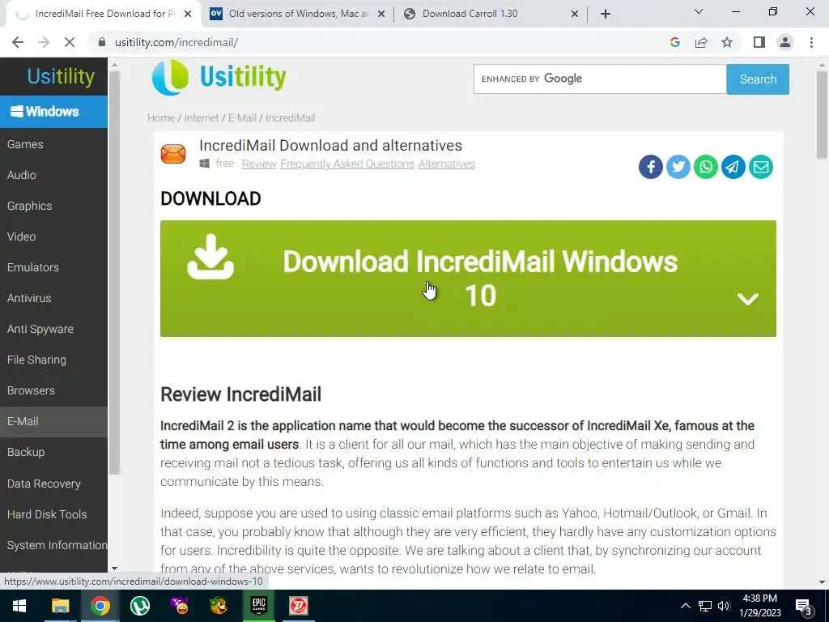Screen dimensions: 829x622
Task: Switch to Old versions of Windows tab
Action: pos(298,14)
